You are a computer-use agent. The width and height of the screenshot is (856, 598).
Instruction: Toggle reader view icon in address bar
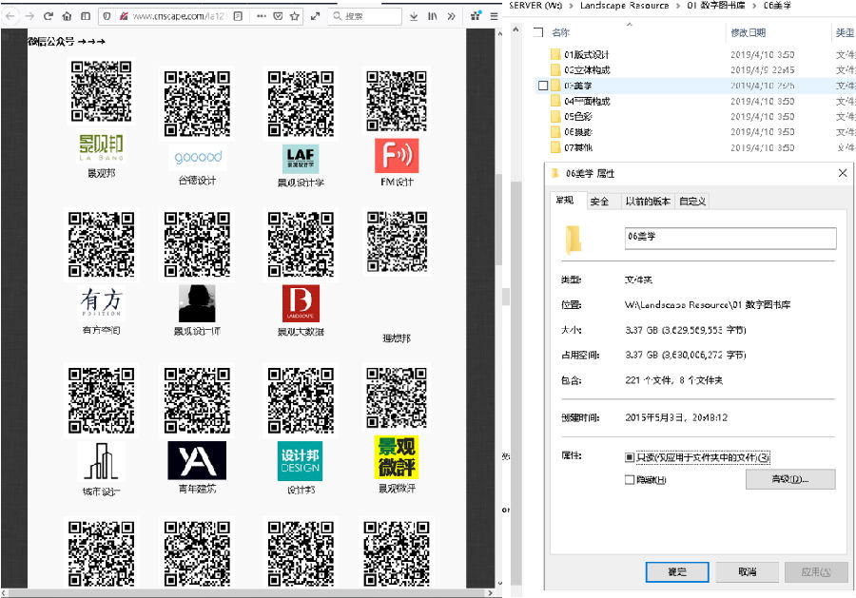[x=237, y=16]
